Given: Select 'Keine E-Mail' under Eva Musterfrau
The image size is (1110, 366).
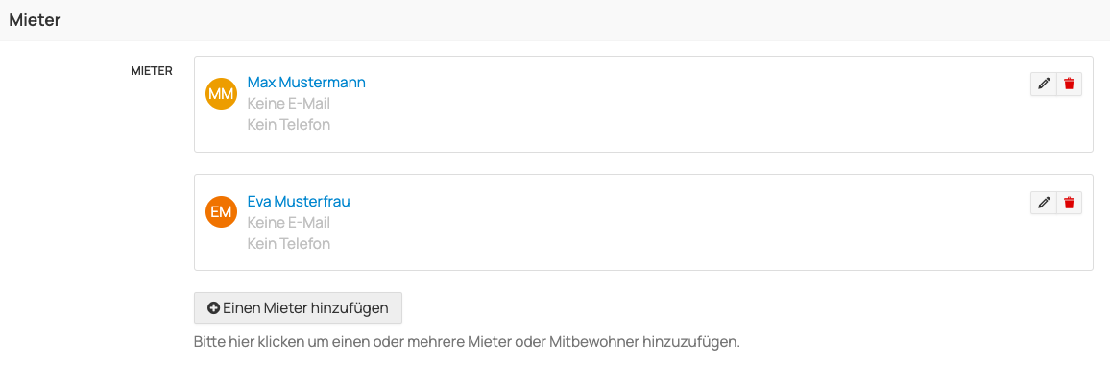Looking at the screenshot, I should click(289, 222).
